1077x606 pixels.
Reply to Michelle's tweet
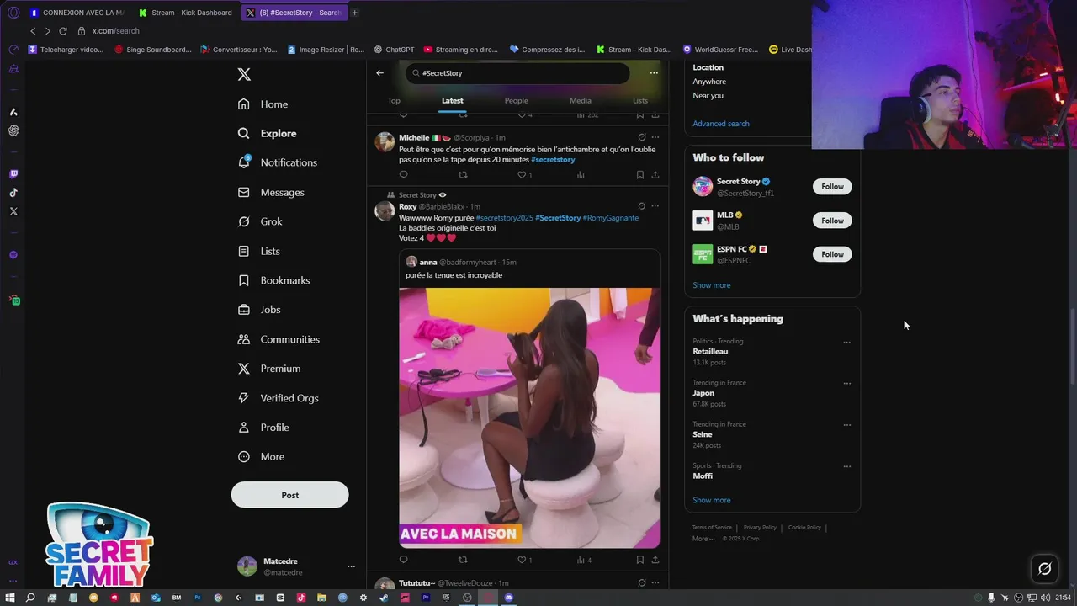403,175
